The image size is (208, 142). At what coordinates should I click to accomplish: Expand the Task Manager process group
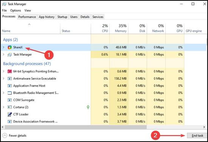3,55
